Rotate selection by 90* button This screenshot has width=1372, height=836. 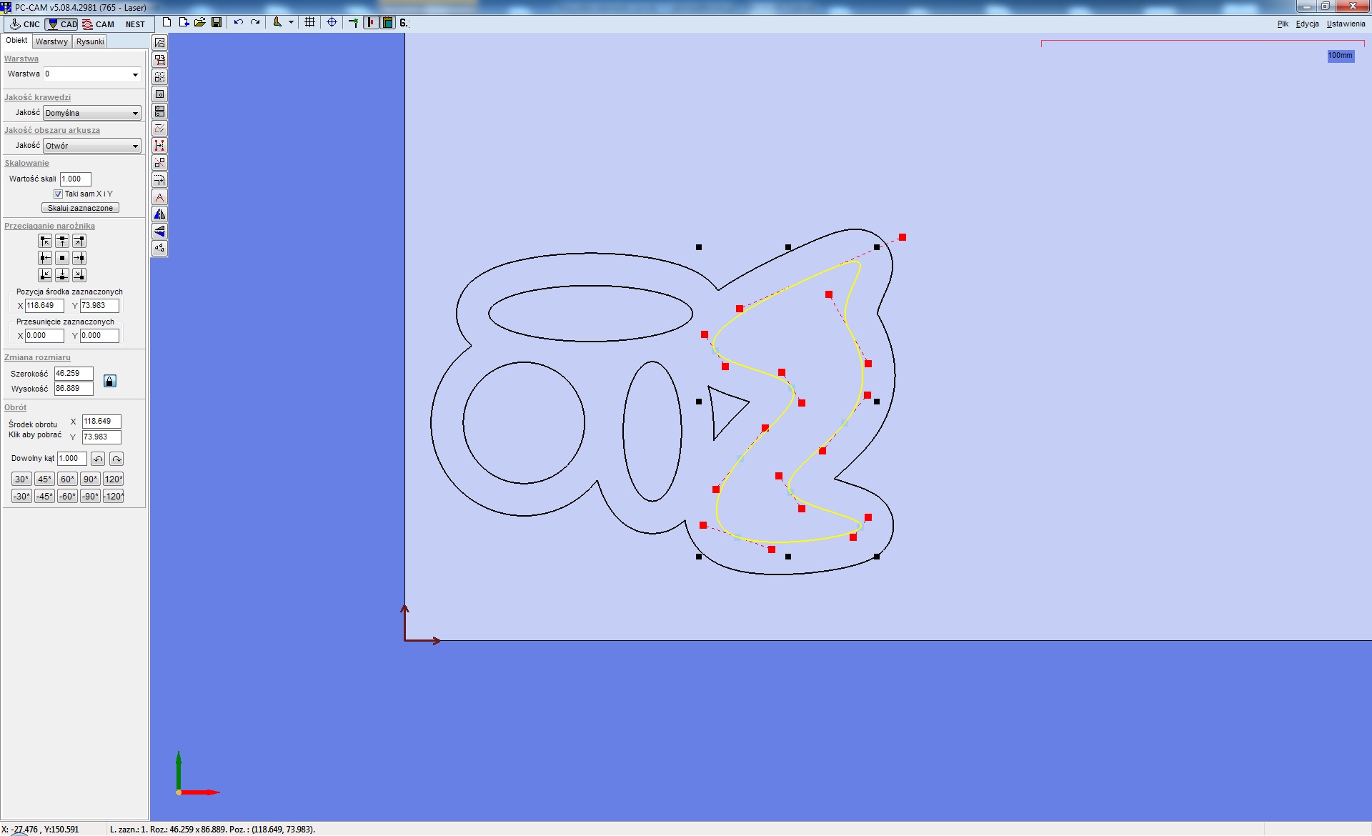click(90, 479)
